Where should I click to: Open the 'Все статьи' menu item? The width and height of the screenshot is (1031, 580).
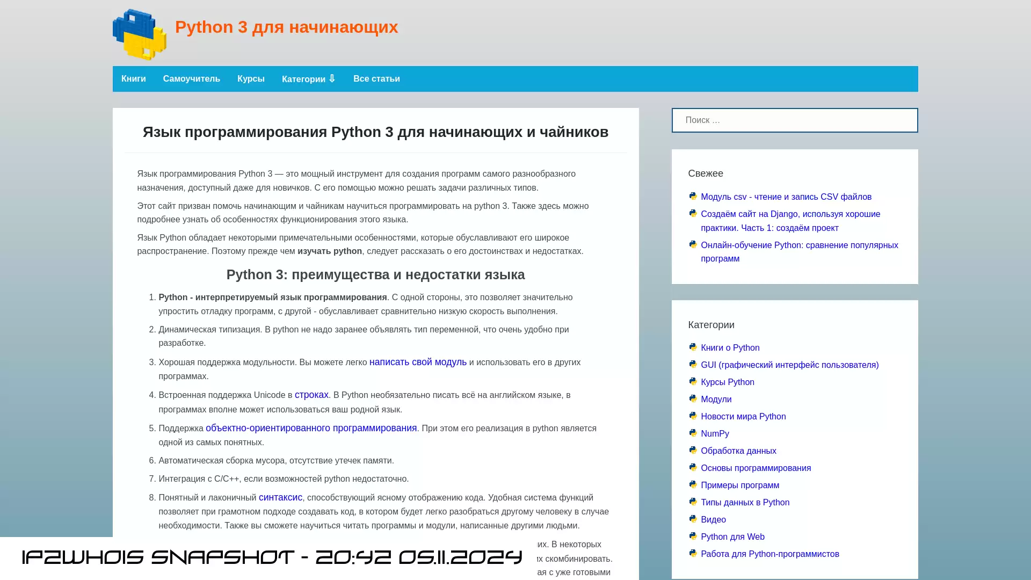376,79
